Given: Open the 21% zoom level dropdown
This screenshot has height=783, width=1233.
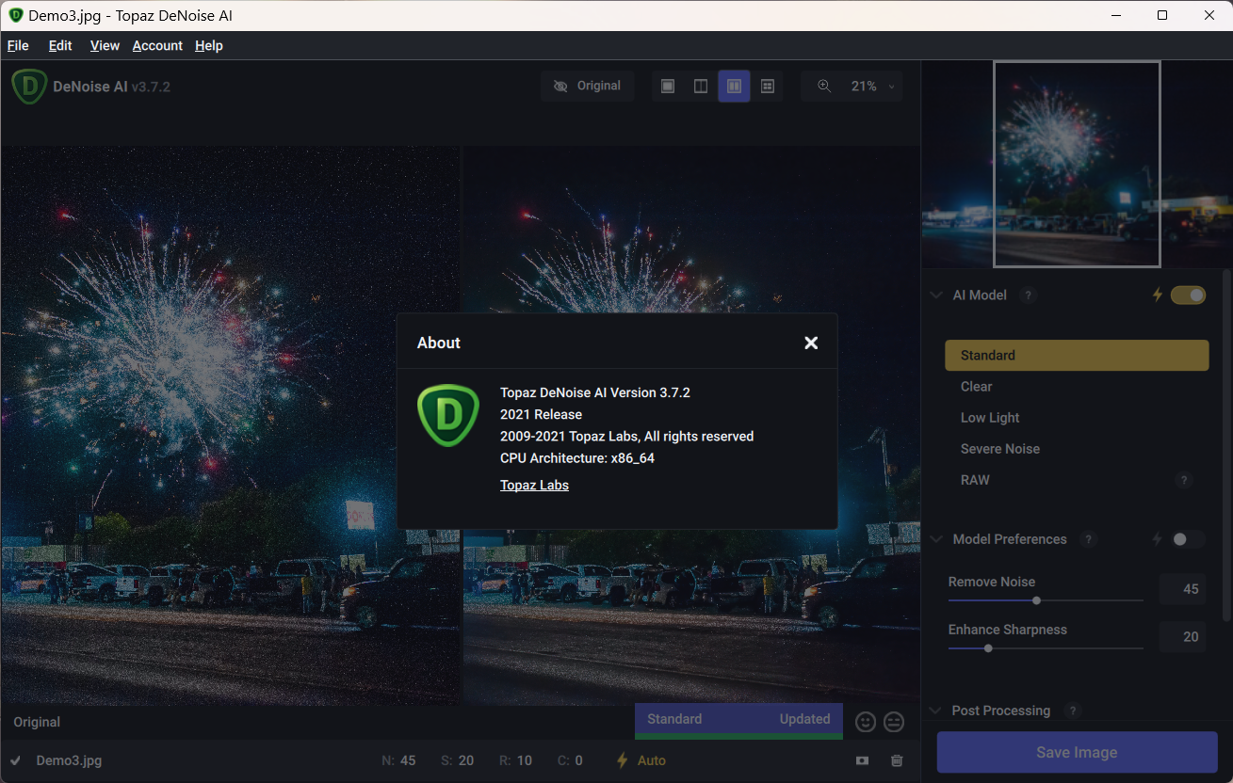Looking at the screenshot, I should click(x=874, y=86).
